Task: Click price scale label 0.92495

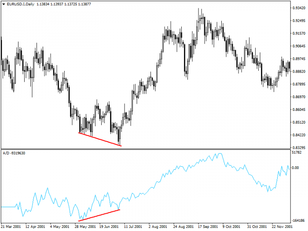Action: 299,21
